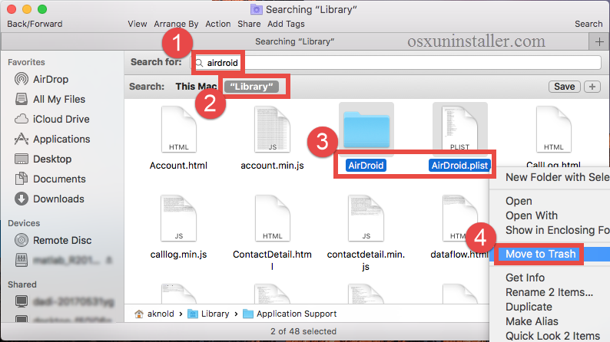Open the Desktop sidebar icon

click(x=22, y=159)
